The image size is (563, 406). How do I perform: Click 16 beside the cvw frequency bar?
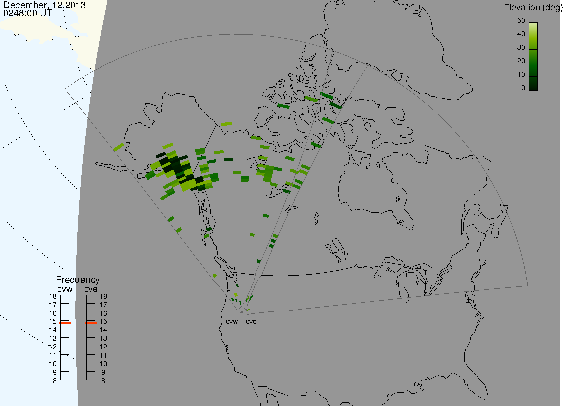(x=53, y=314)
